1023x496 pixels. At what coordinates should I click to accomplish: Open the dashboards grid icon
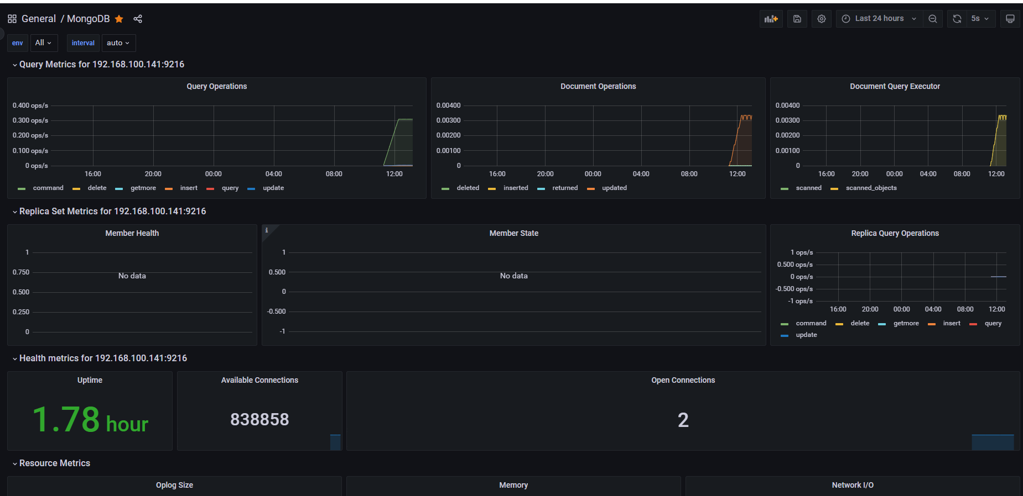coord(12,19)
